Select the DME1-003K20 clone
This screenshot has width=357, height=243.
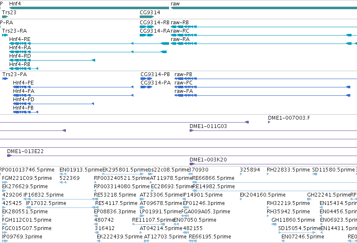(273, 164)
